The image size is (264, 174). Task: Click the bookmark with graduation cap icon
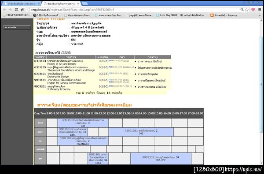[193, 15]
